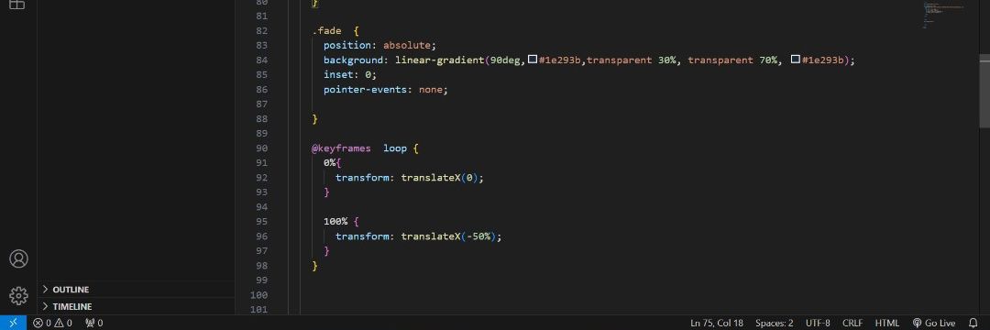Image resolution: width=990 pixels, height=330 pixels.
Task: Open forwarded ports indicator showing 0
Action: (x=94, y=323)
